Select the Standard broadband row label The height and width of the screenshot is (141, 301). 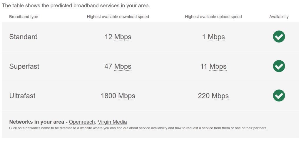click(23, 37)
